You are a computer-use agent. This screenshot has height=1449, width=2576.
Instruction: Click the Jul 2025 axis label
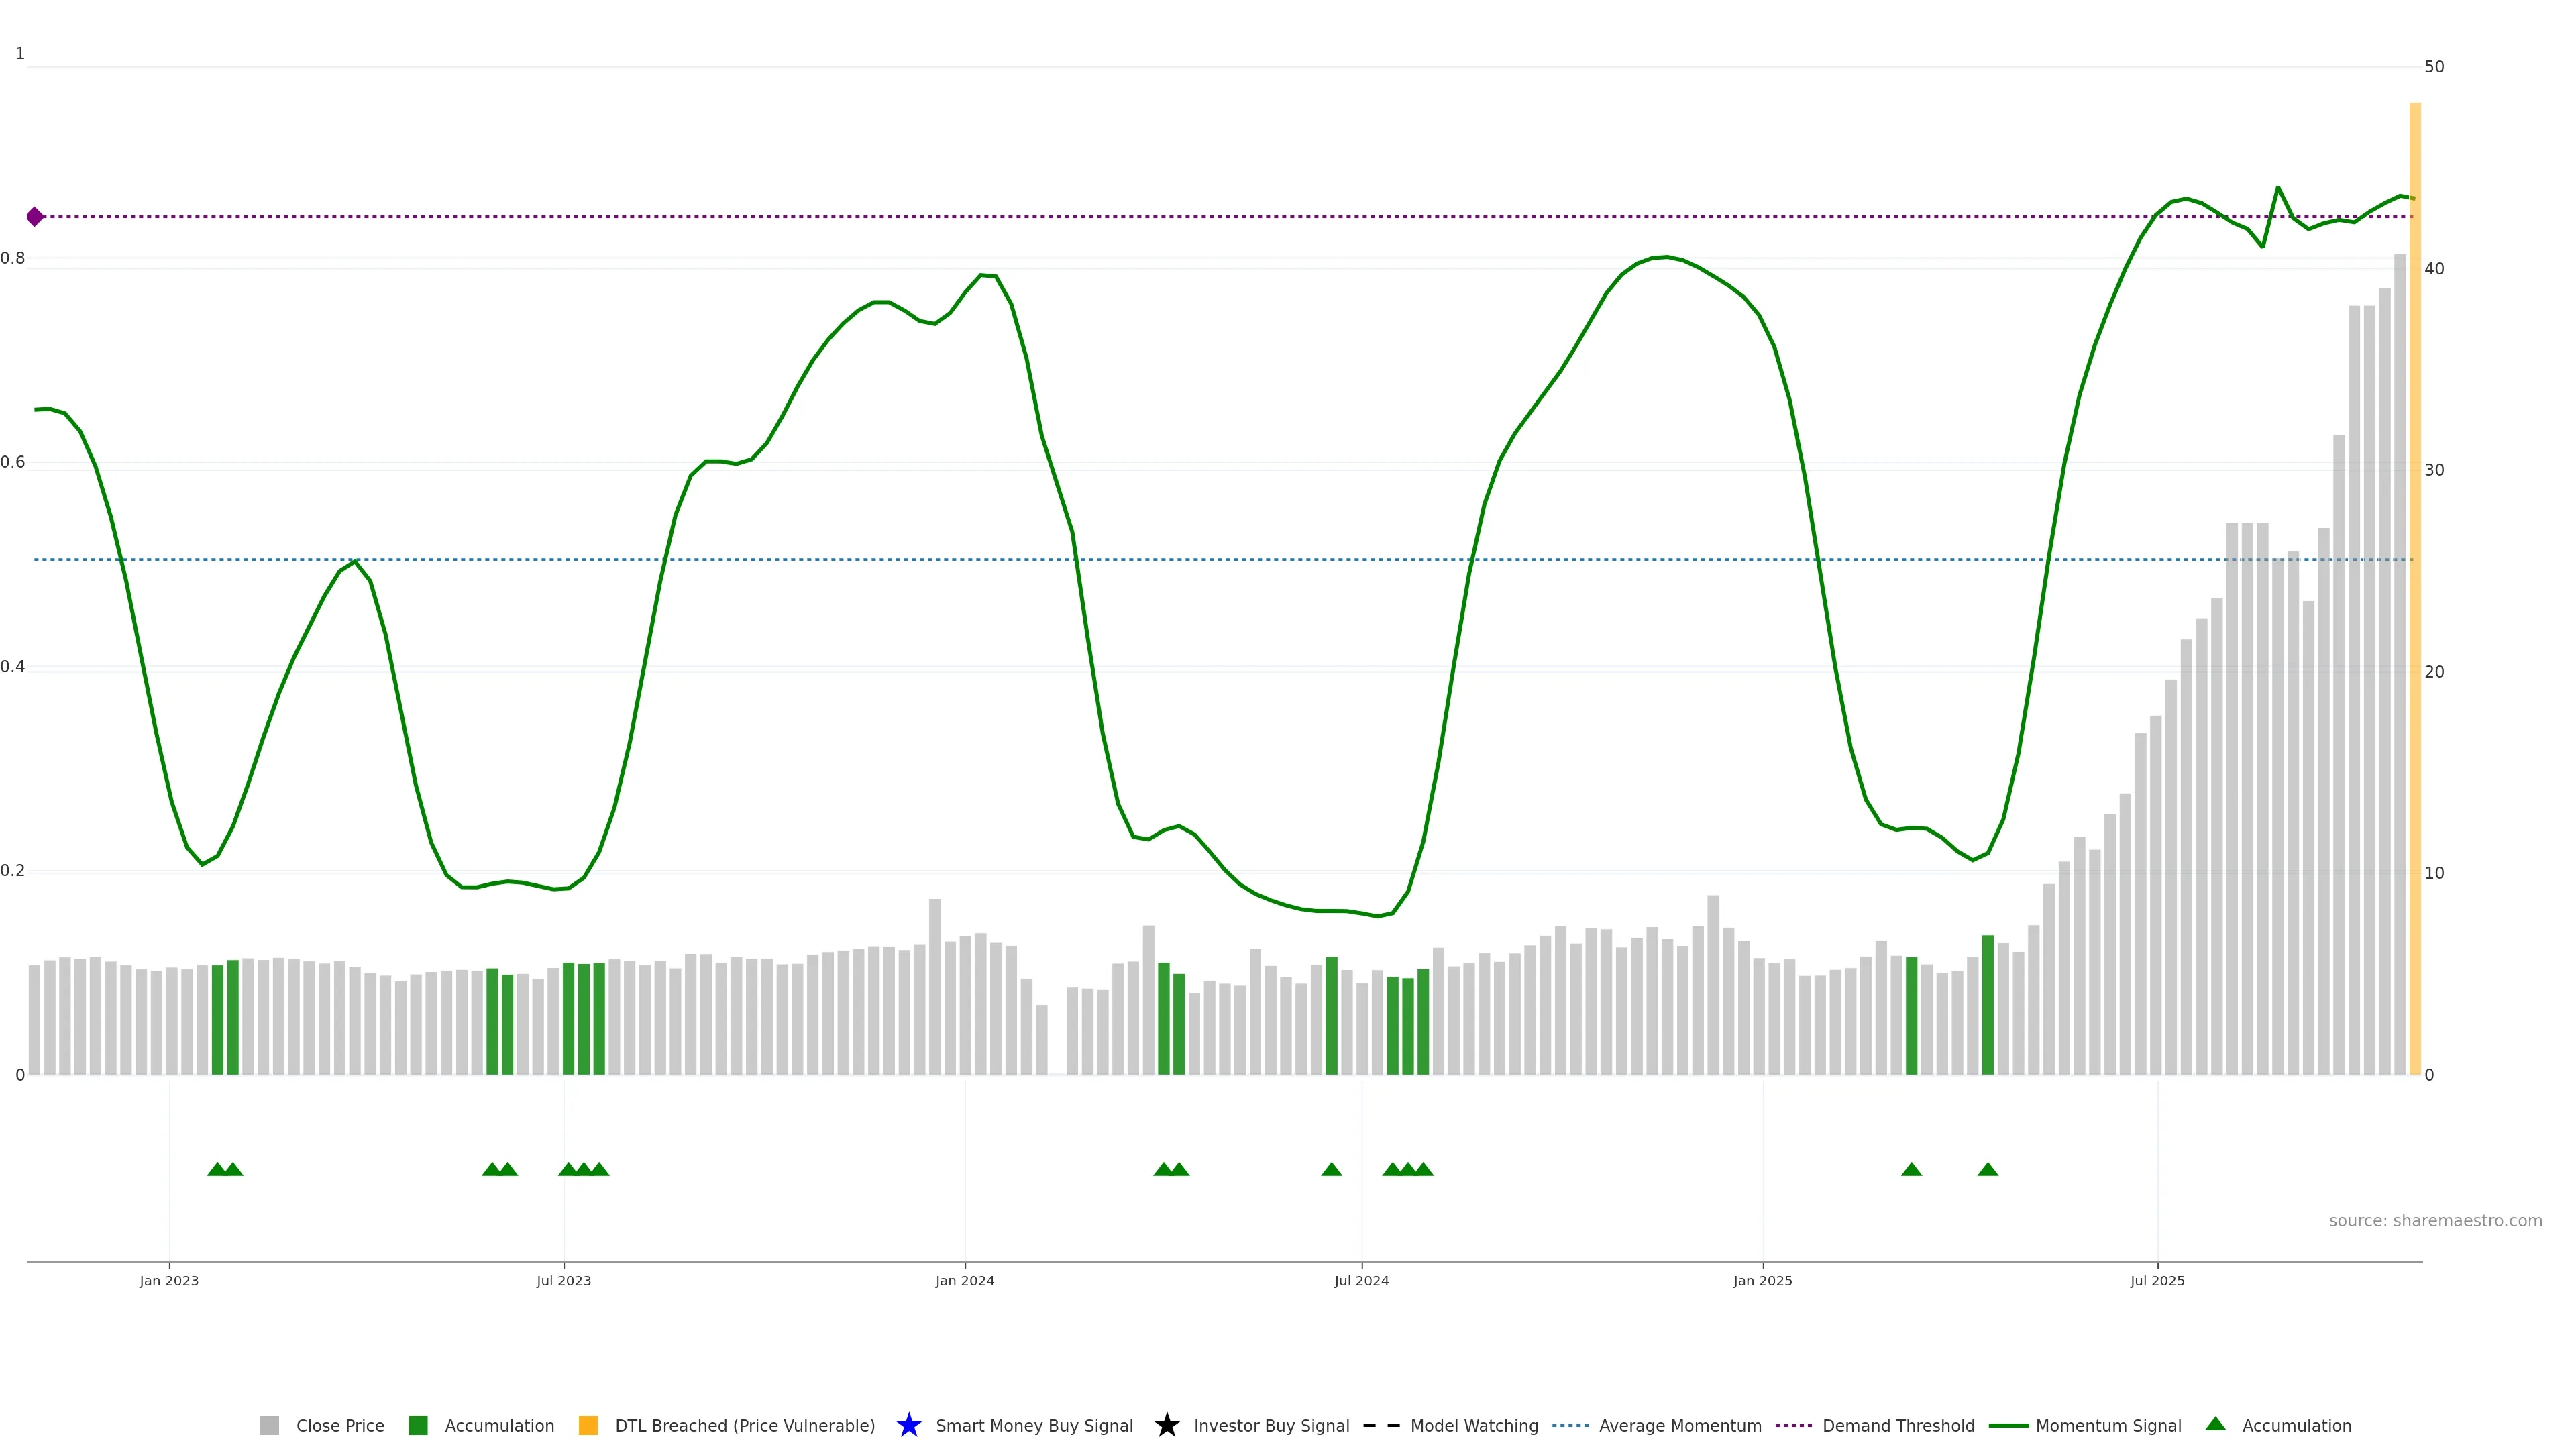(2157, 1280)
